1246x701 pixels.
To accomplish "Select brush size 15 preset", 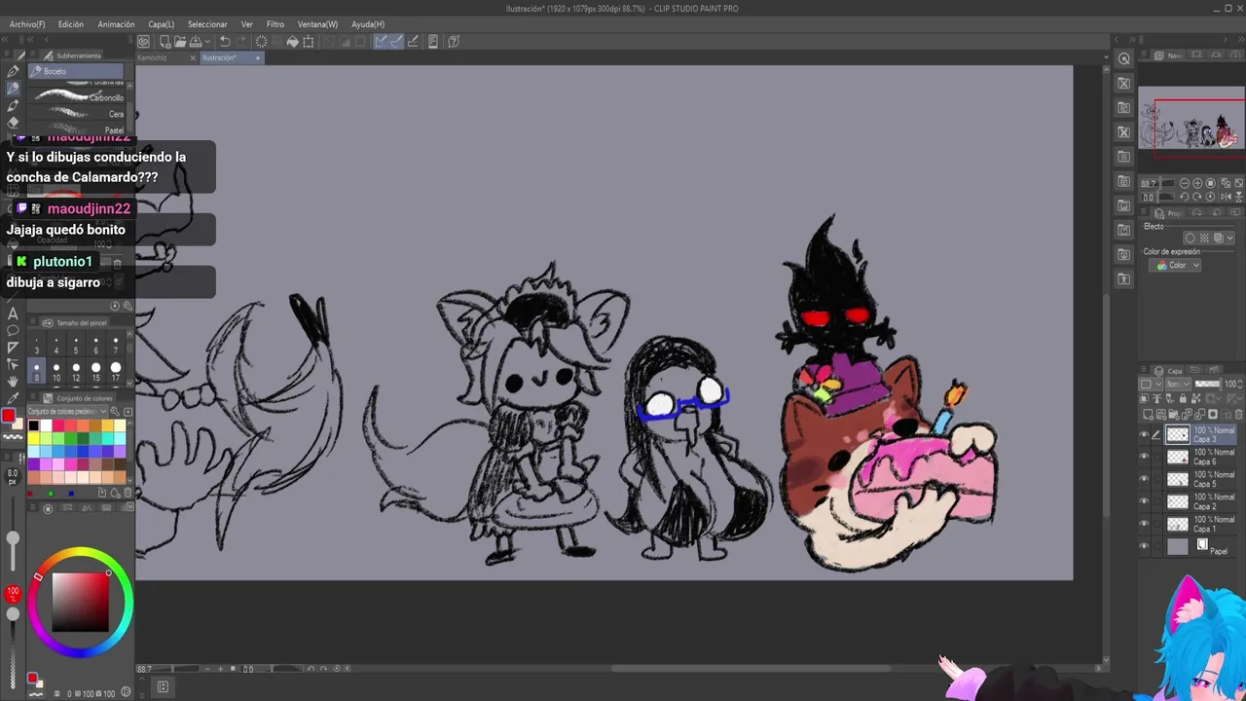I will click(x=95, y=372).
